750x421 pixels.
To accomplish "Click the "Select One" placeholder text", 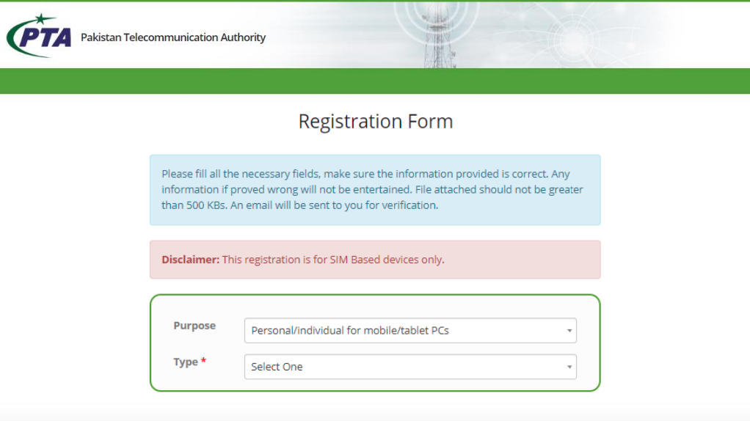I will coord(277,367).
